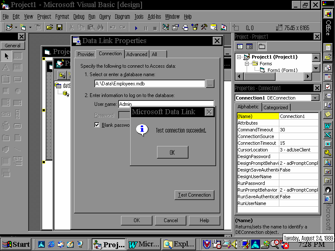Toggle the Blank password checkbox
Image resolution: width=335 pixels, height=251 pixels.
tap(97, 125)
